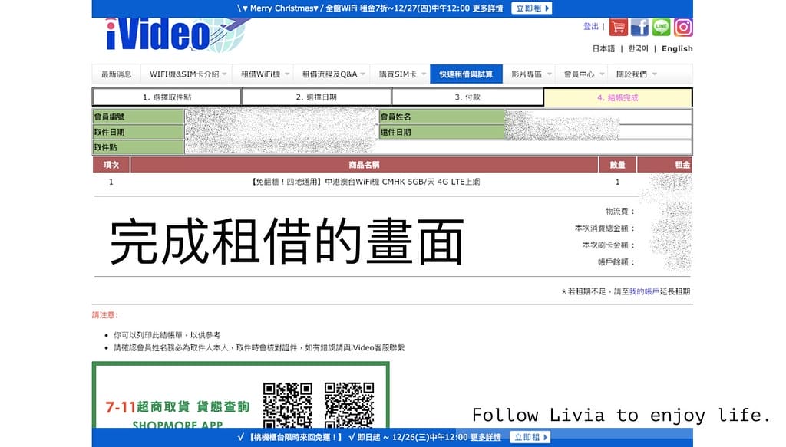Click the 登出 logout link

click(591, 27)
